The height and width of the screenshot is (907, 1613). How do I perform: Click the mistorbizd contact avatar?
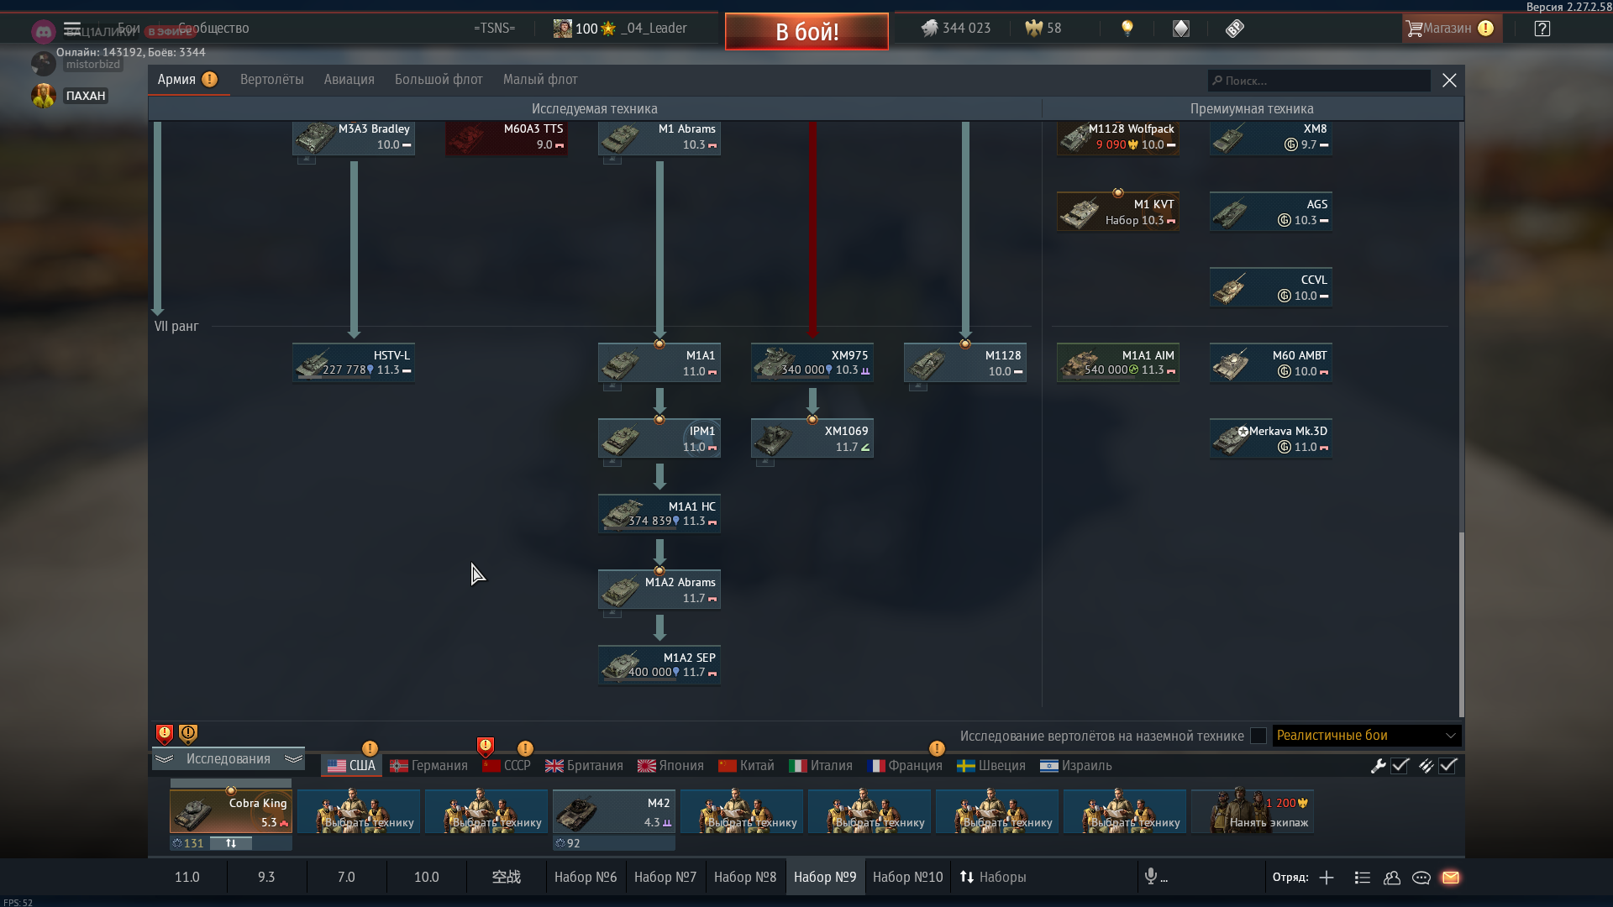44,64
